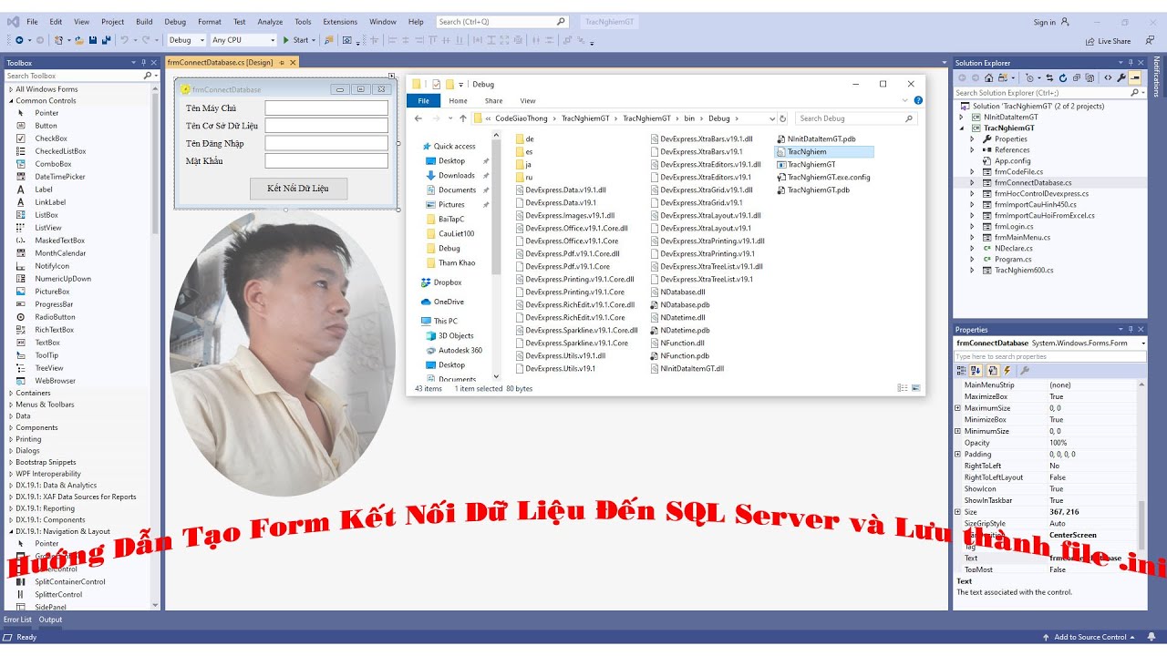
Task: Click Up arrow in Debug explorer window
Action: pyautogui.click(x=463, y=118)
